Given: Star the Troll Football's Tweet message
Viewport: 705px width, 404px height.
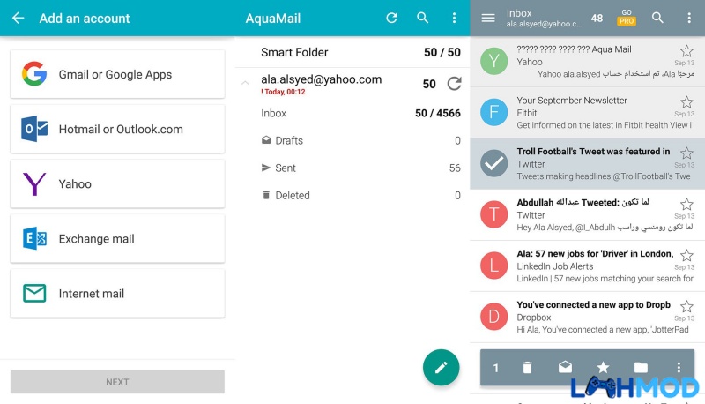Looking at the screenshot, I should pyautogui.click(x=686, y=153).
